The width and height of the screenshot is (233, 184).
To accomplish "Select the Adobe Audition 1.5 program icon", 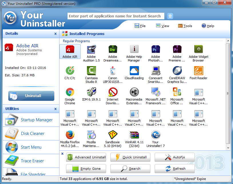I will 91,50.
